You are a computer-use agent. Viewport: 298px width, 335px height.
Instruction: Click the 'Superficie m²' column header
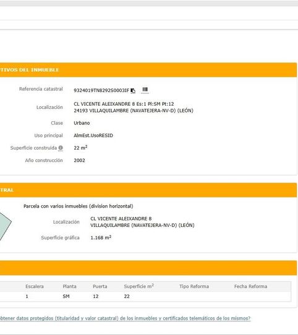(138, 286)
